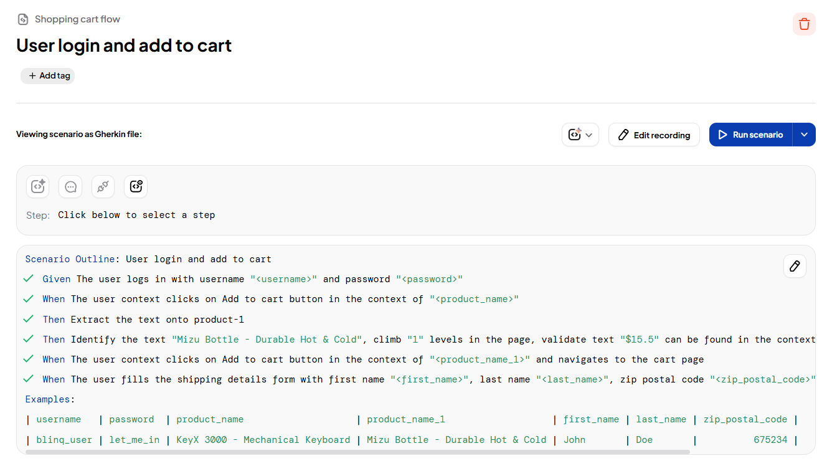Click the Edit recording button

coord(654,135)
